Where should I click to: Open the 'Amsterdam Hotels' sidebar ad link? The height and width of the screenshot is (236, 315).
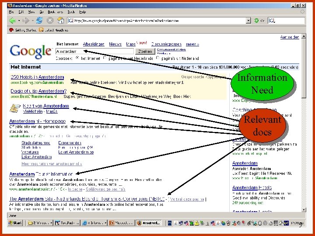point(252,187)
